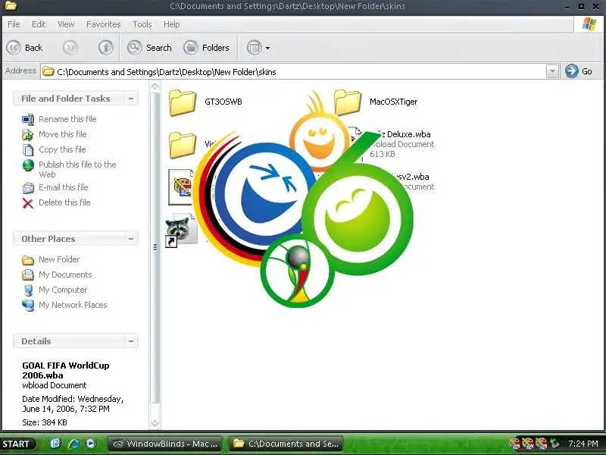Select the paint palette document icon
Viewport: 606px width, 455px height.
[181, 187]
